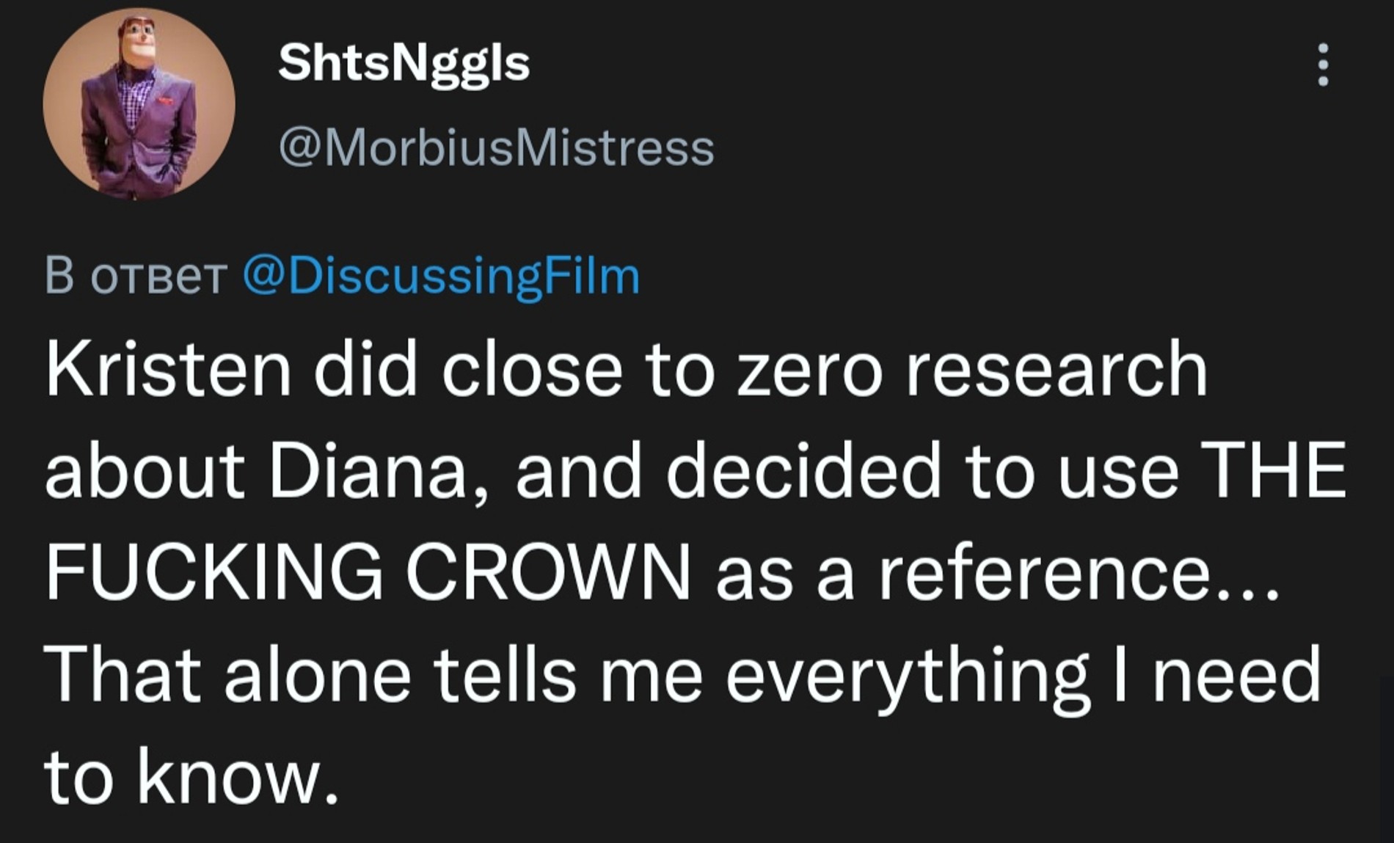
Task: Click the ShtsNggls profile avatar
Action: pyautogui.click(x=139, y=104)
